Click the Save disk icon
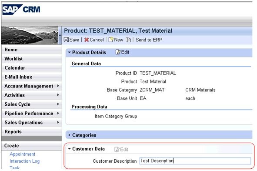Image resolution: width=257 pixels, height=171 pixels. tap(66, 40)
